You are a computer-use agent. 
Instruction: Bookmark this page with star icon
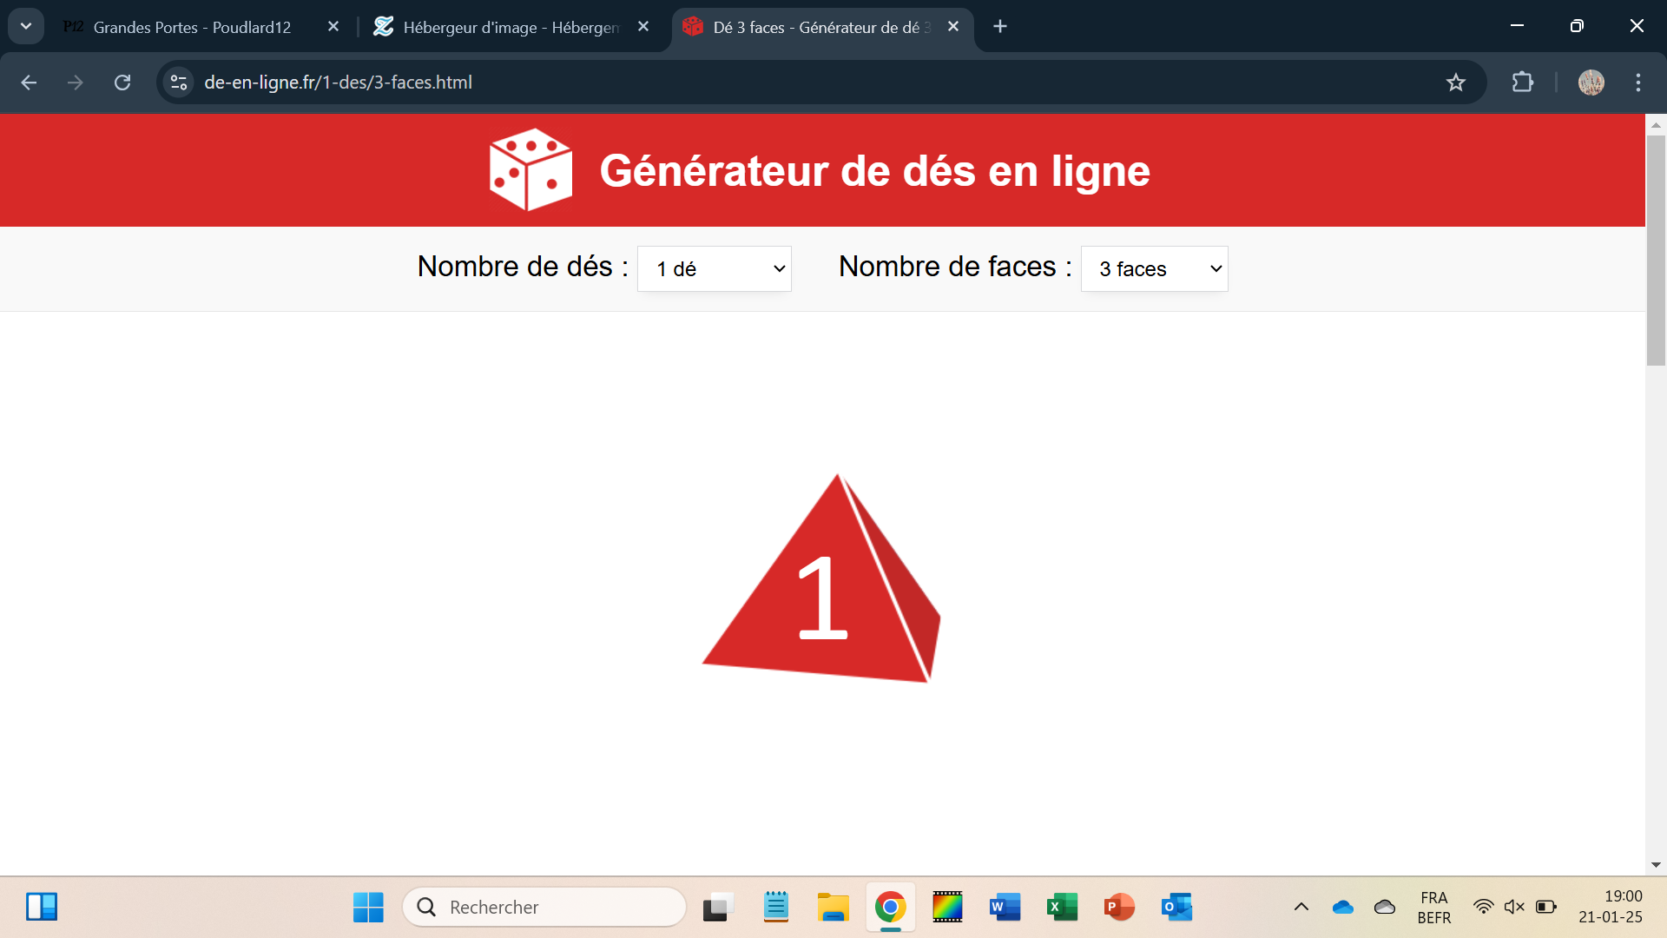(1456, 83)
